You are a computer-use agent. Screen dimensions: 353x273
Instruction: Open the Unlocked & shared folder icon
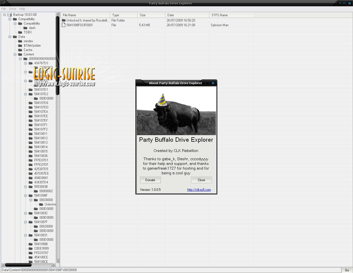click(64, 20)
